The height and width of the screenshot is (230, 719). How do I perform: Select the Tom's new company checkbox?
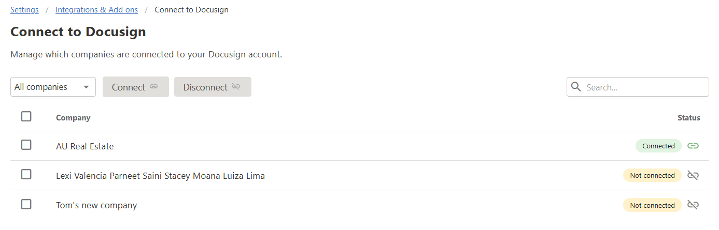click(26, 204)
